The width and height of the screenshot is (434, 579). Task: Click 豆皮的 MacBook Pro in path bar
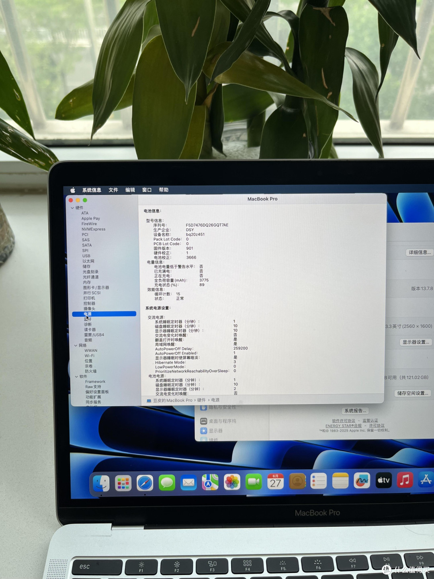[x=173, y=400]
